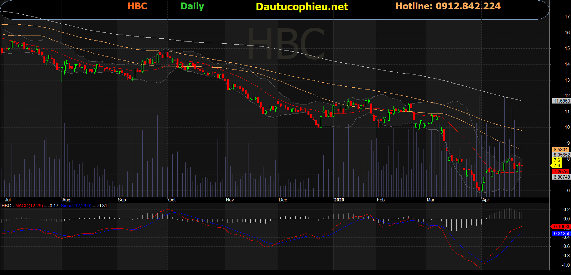
Task: Click the Oct marker on time axis
Action: tap(172, 200)
